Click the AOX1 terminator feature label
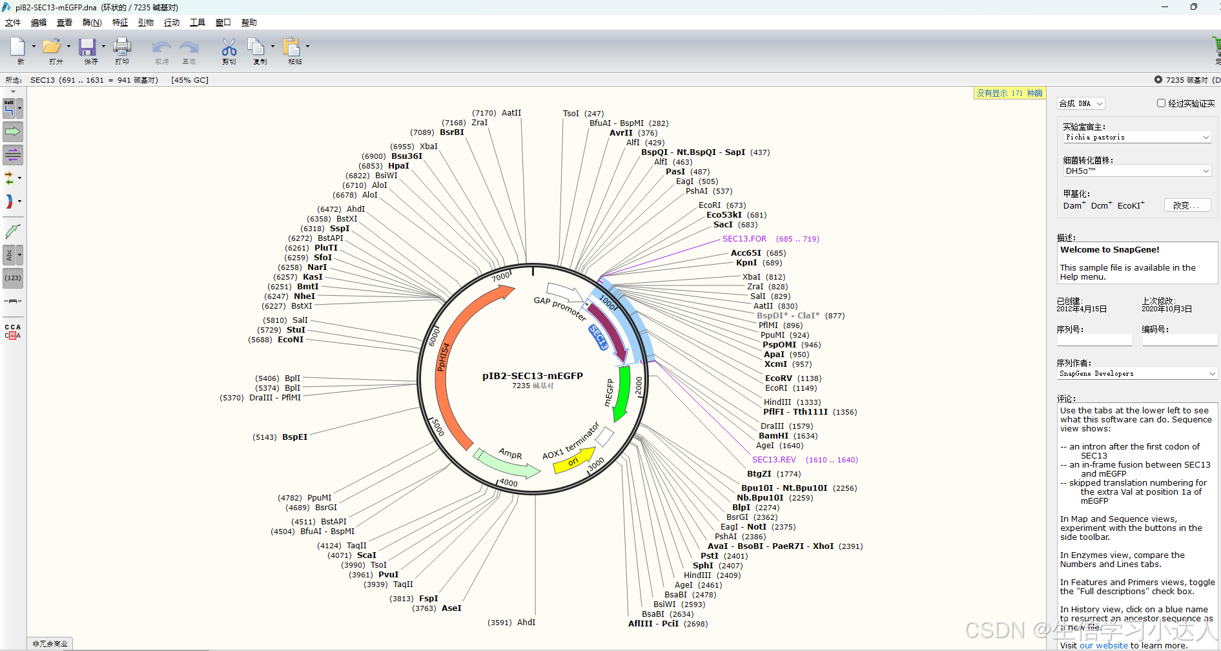Image resolution: width=1221 pixels, height=651 pixels. tap(571, 440)
